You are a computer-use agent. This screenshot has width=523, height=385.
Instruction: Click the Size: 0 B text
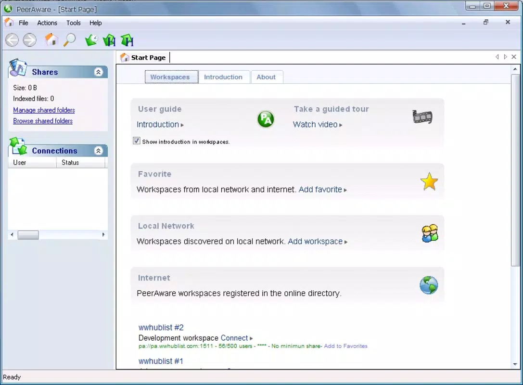click(25, 88)
